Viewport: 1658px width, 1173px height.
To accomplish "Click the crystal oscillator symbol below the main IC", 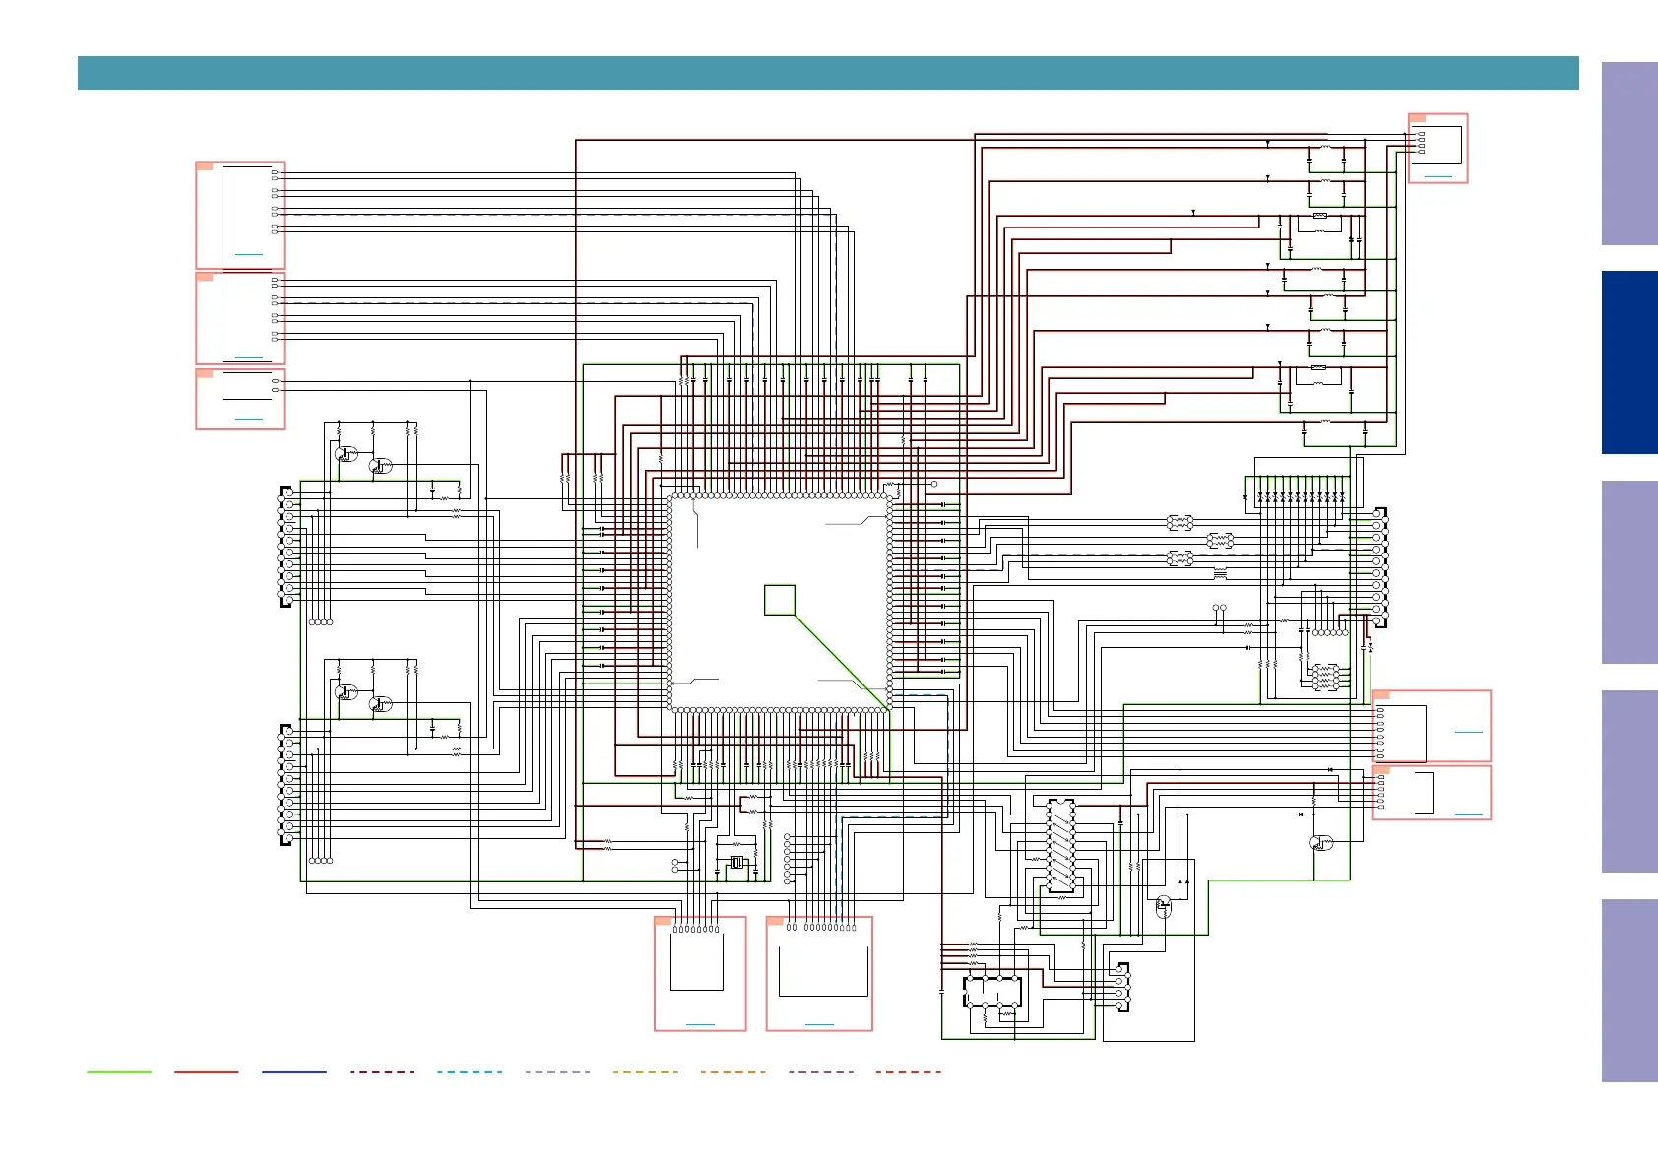I will 738,864.
